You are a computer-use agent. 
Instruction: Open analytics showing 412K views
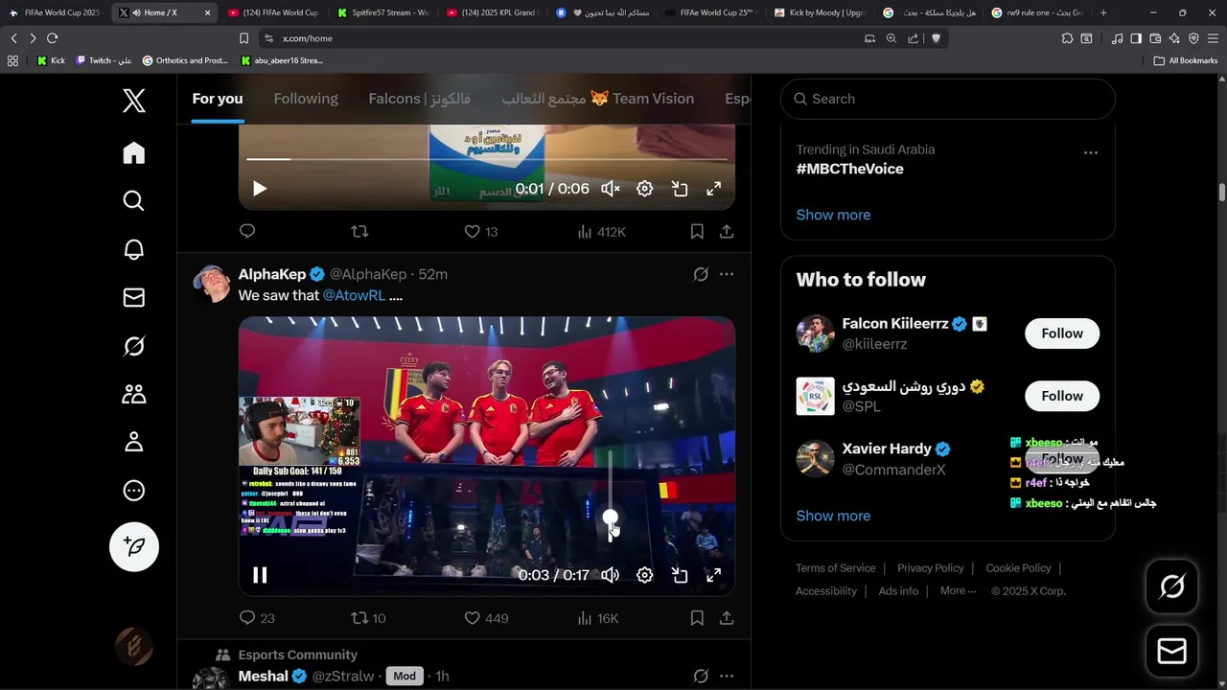pos(601,232)
